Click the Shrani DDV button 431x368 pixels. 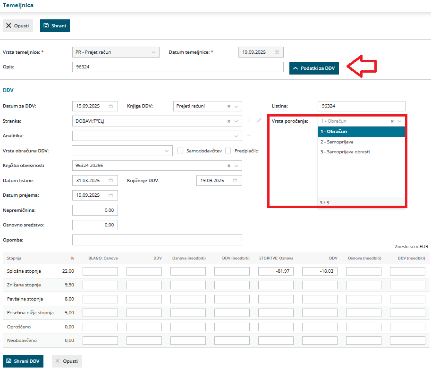[23, 361]
